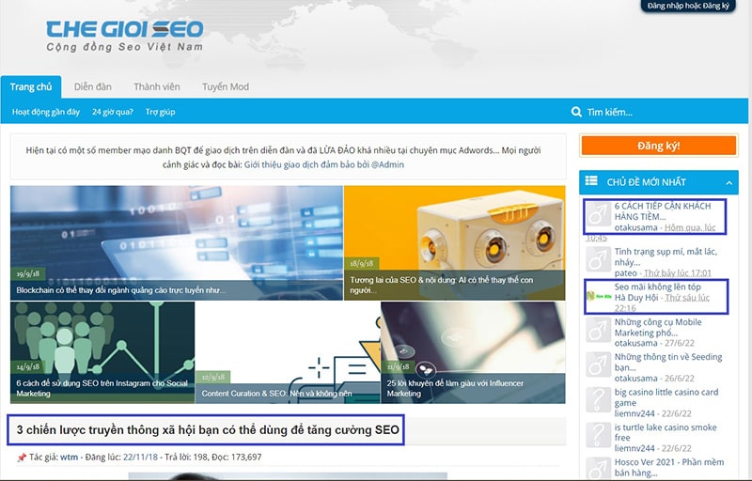
Task: Click the orange Đăng ký! button
Action: [659, 146]
